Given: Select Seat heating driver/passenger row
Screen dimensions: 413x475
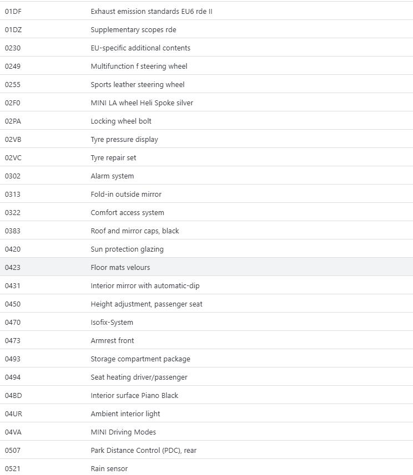Looking at the screenshot, I should coord(139,377).
